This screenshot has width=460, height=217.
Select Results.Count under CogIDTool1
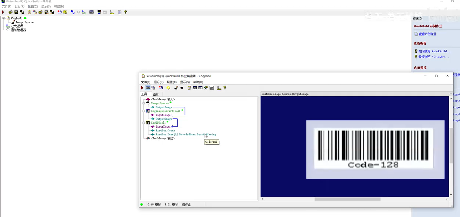(x=165, y=131)
